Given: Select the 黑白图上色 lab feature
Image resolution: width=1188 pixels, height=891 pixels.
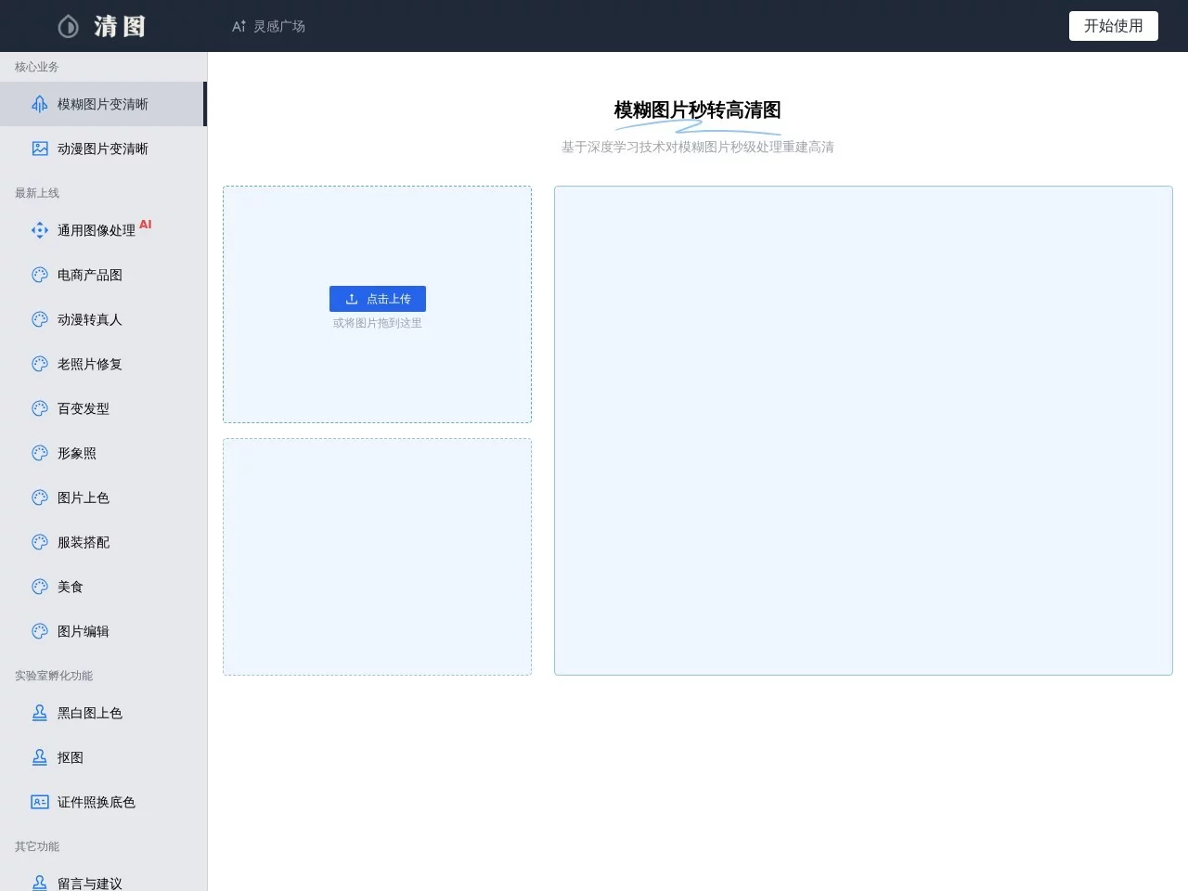Looking at the screenshot, I should point(89,713).
